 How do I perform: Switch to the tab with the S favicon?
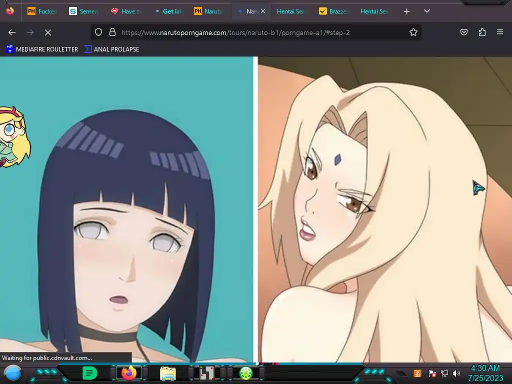[83, 11]
